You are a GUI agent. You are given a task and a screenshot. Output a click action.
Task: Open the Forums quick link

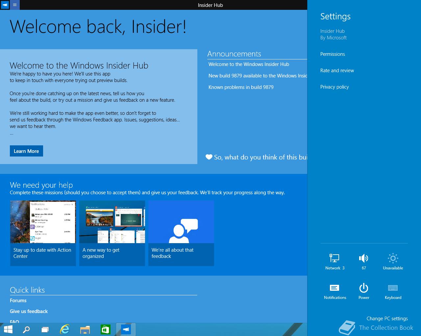pos(18,301)
